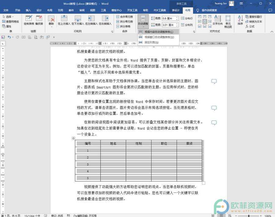The height and width of the screenshot is (217, 275).
Task: Click 合并单元格 merge cells
Action: (x=125, y=17)
